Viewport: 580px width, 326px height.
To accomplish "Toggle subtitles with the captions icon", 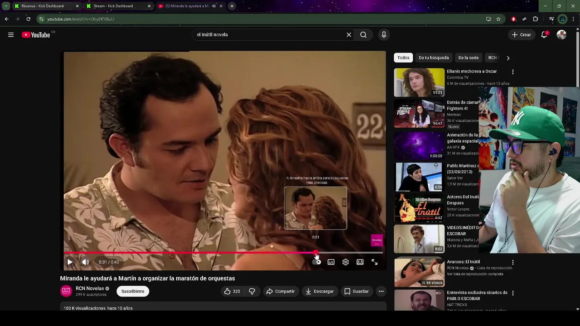I will (x=331, y=262).
